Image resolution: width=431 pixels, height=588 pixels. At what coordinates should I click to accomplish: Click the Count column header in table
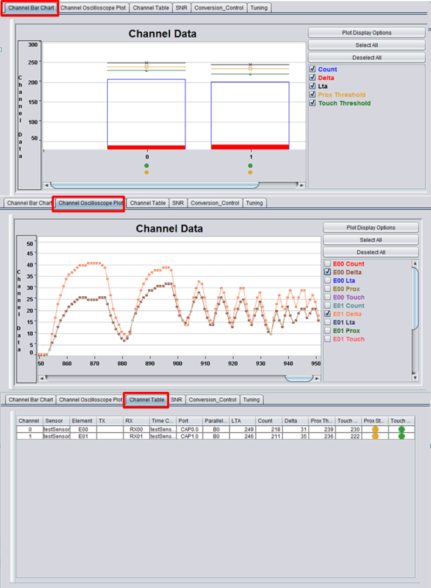pyautogui.click(x=269, y=421)
